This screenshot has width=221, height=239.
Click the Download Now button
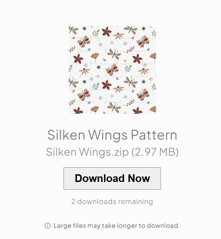pyautogui.click(x=112, y=178)
